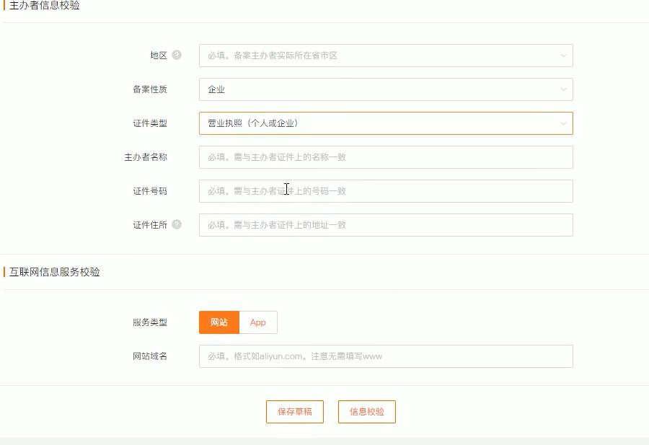The width and height of the screenshot is (649, 445).
Task: Click the 互联网信息服务校验 section heading
Action: 55,272
